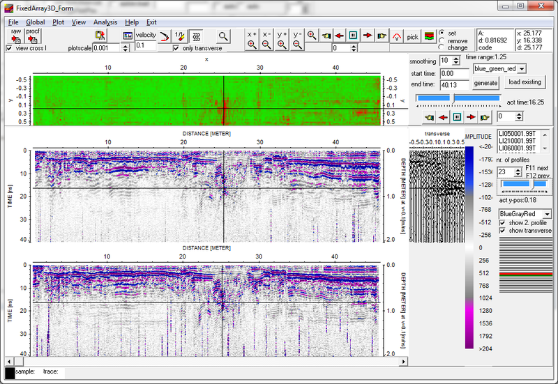Uncheck the 'view cross l' checkbox
The height and width of the screenshot is (384, 558).
click(x=9, y=48)
